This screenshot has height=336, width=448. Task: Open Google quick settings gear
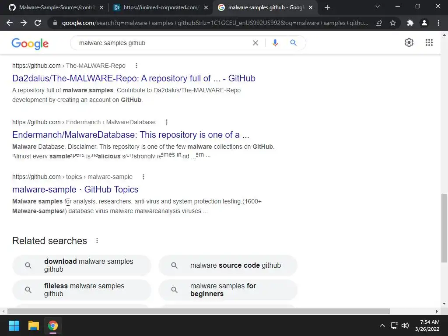(x=409, y=42)
